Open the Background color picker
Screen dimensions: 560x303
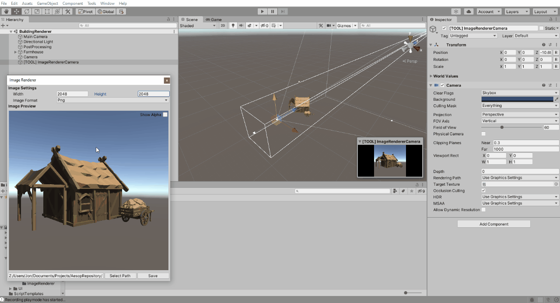tap(517, 99)
